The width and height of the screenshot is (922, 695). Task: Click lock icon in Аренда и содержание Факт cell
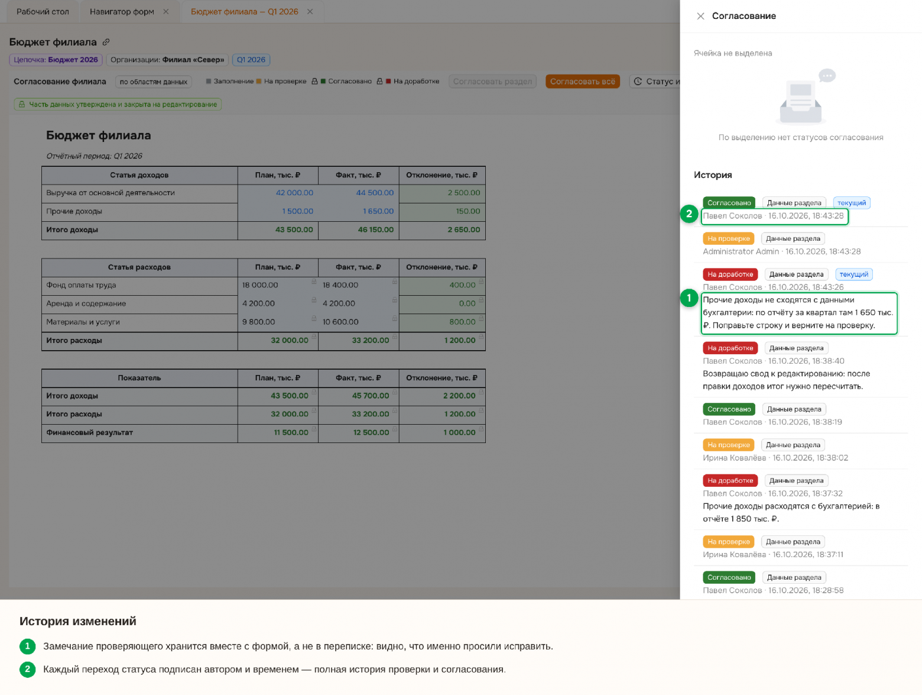click(394, 300)
